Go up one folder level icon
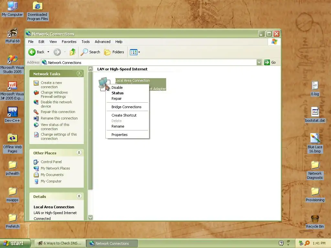 point(73,52)
